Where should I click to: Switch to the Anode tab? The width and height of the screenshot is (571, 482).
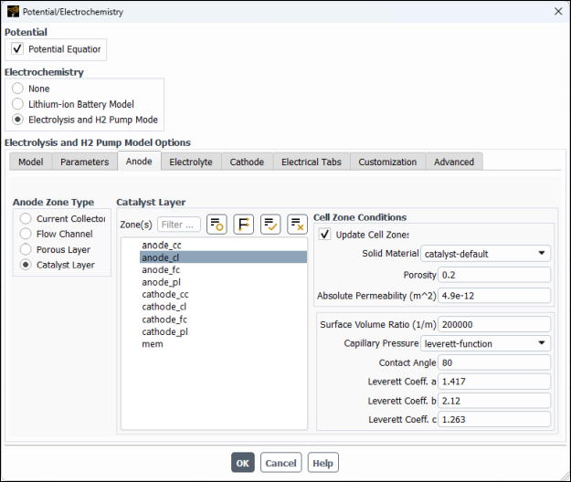pyautogui.click(x=139, y=162)
